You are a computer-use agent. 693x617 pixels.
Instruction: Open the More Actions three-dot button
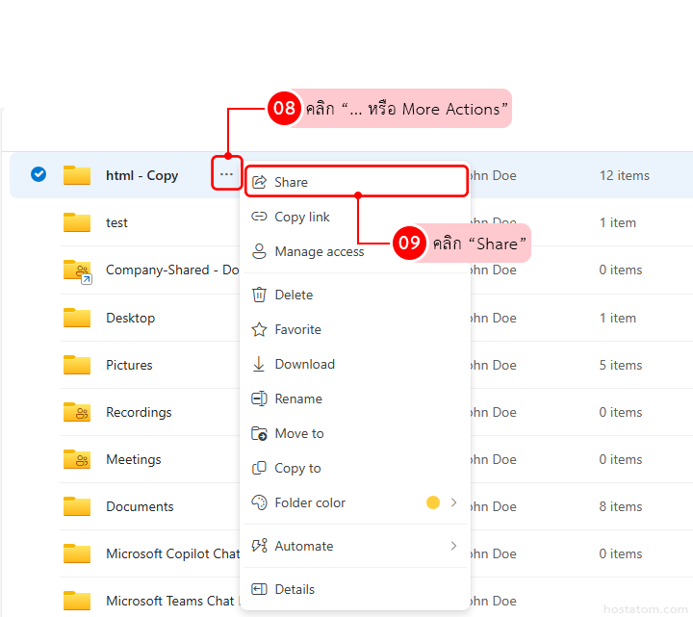(226, 174)
